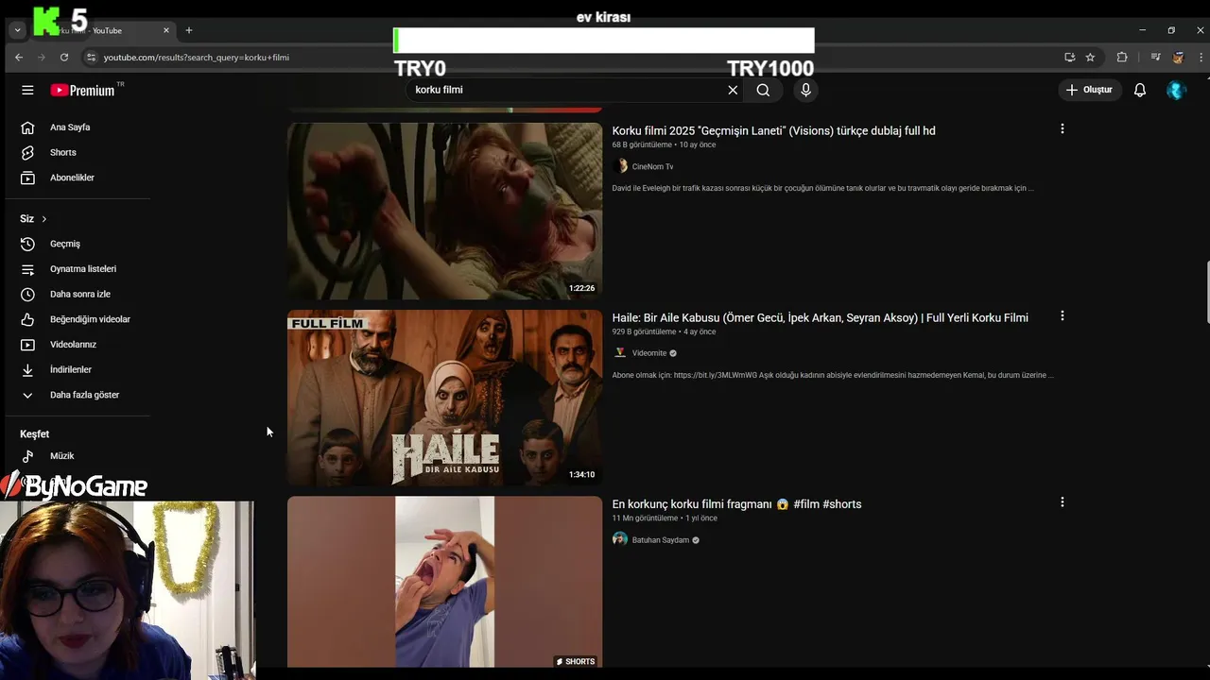Click the media control icon in toolbar
This screenshot has height=680, width=1210.
click(x=1155, y=57)
